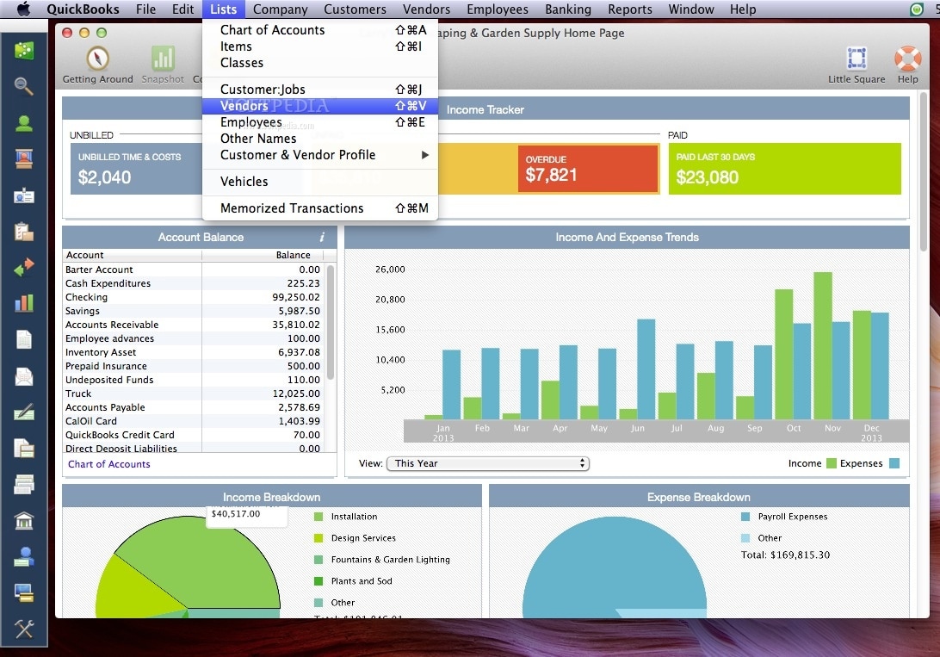Select the Checking account row
Image resolution: width=940 pixels, height=657 pixels.
[193, 297]
